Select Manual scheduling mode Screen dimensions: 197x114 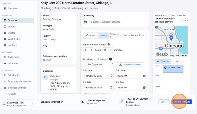[104, 36]
